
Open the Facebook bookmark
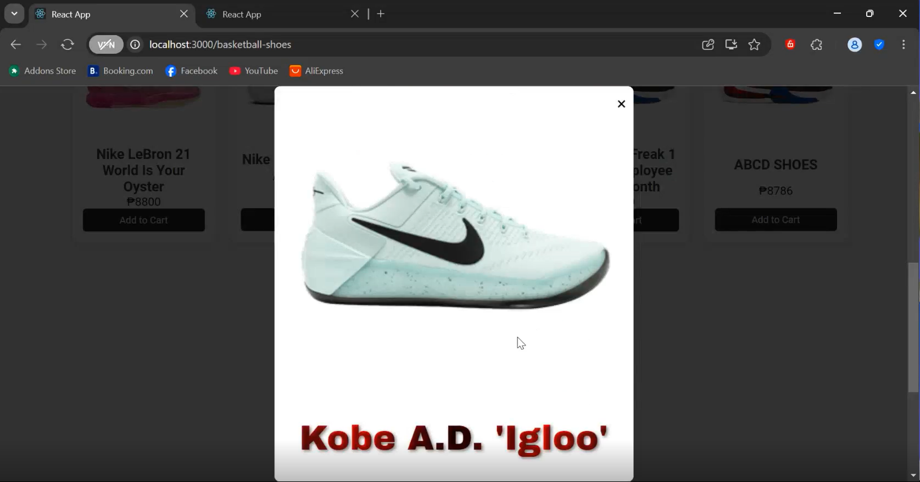pos(191,71)
